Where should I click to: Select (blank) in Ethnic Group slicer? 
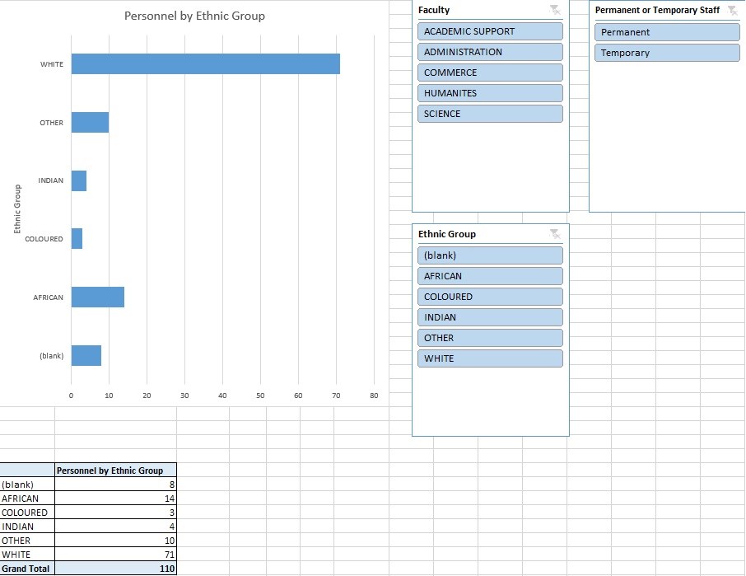pyautogui.click(x=490, y=255)
